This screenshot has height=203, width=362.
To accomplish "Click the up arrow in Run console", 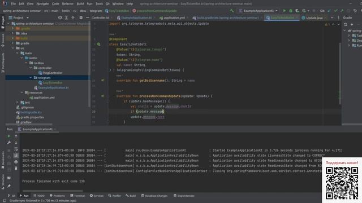I will click(16, 136).
